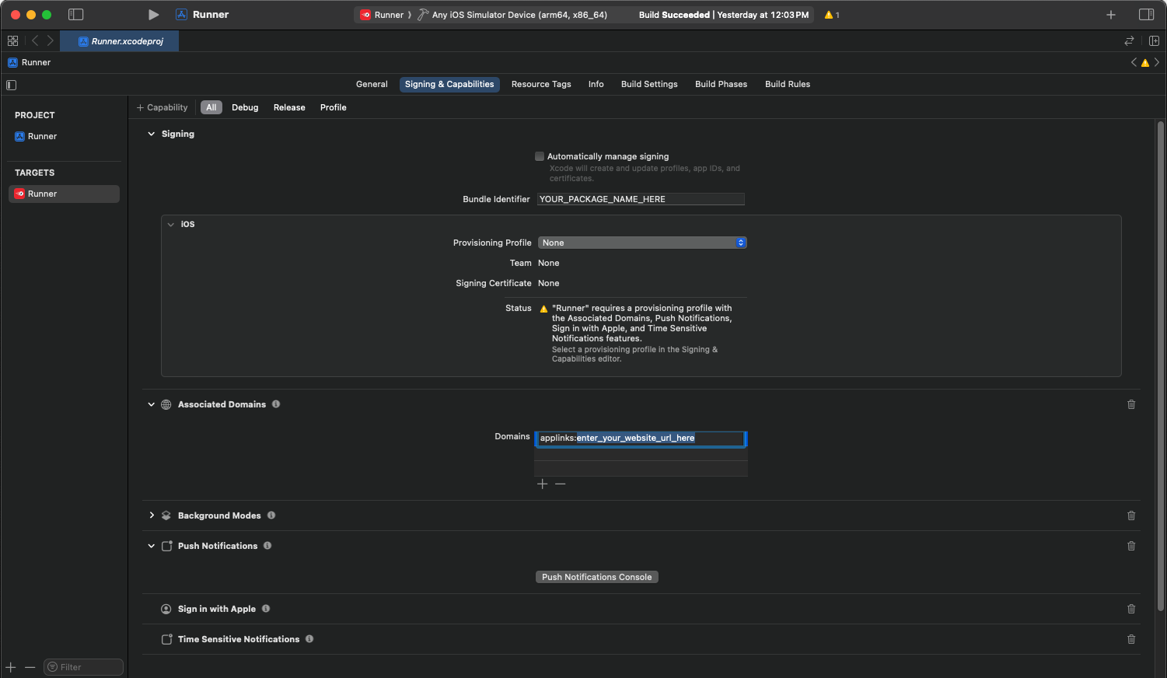Add a new domain with the plus
Image resolution: width=1167 pixels, height=678 pixels.
tap(543, 484)
